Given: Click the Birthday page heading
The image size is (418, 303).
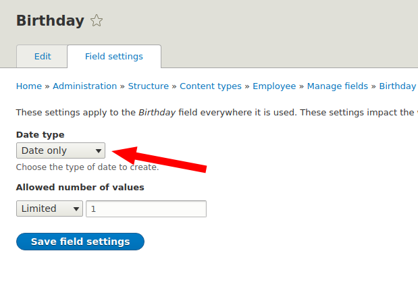Looking at the screenshot, I should 50,20.
